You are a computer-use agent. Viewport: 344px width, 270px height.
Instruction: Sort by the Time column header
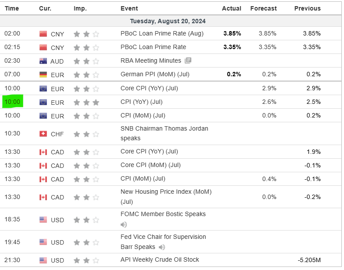click(12, 8)
